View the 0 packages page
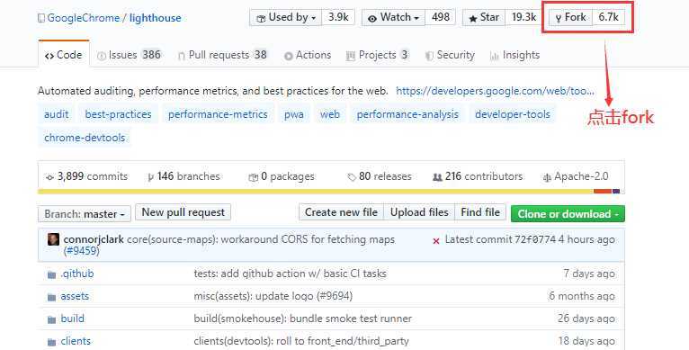 click(x=282, y=176)
